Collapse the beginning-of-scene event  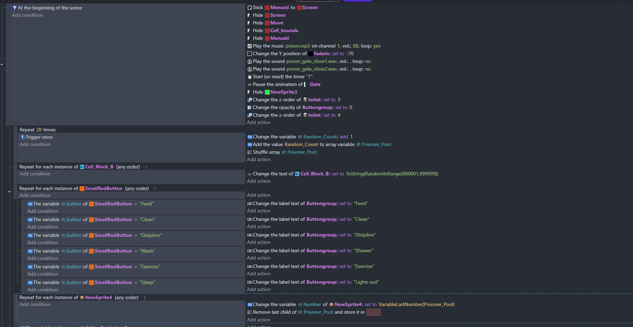(x=2, y=64)
